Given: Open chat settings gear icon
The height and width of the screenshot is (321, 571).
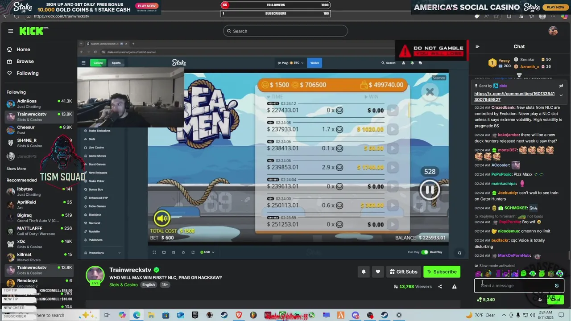Looking at the screenshot, I should (x=540, y=300).
